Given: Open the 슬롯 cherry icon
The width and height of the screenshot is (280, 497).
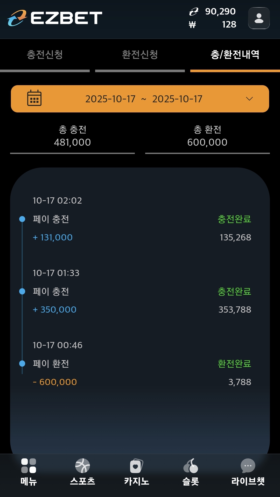Looking at the screenshot, I should [191, 466].
